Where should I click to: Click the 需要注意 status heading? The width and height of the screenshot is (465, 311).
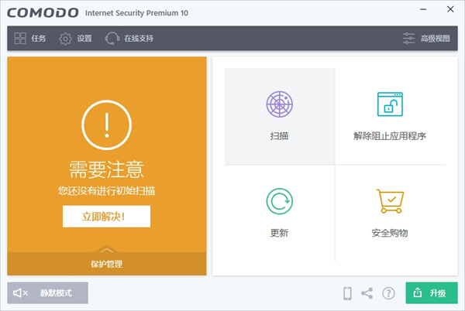pos(106,169)
